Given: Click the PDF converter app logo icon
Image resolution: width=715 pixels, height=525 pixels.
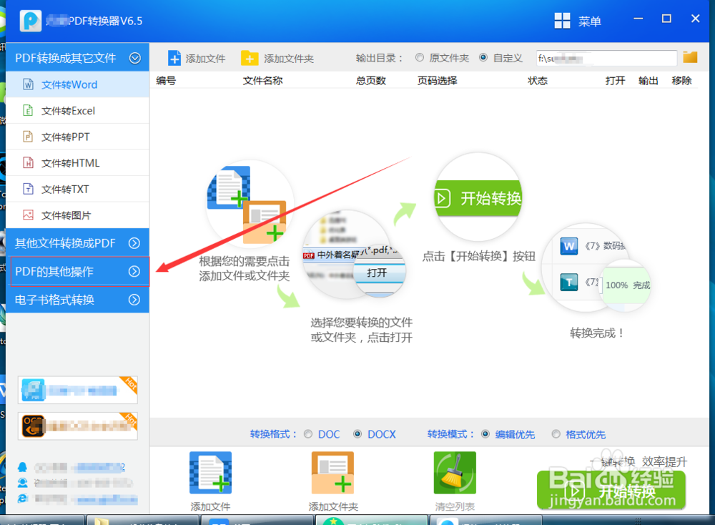Looking at the screenshot, I should coord(31,21).
